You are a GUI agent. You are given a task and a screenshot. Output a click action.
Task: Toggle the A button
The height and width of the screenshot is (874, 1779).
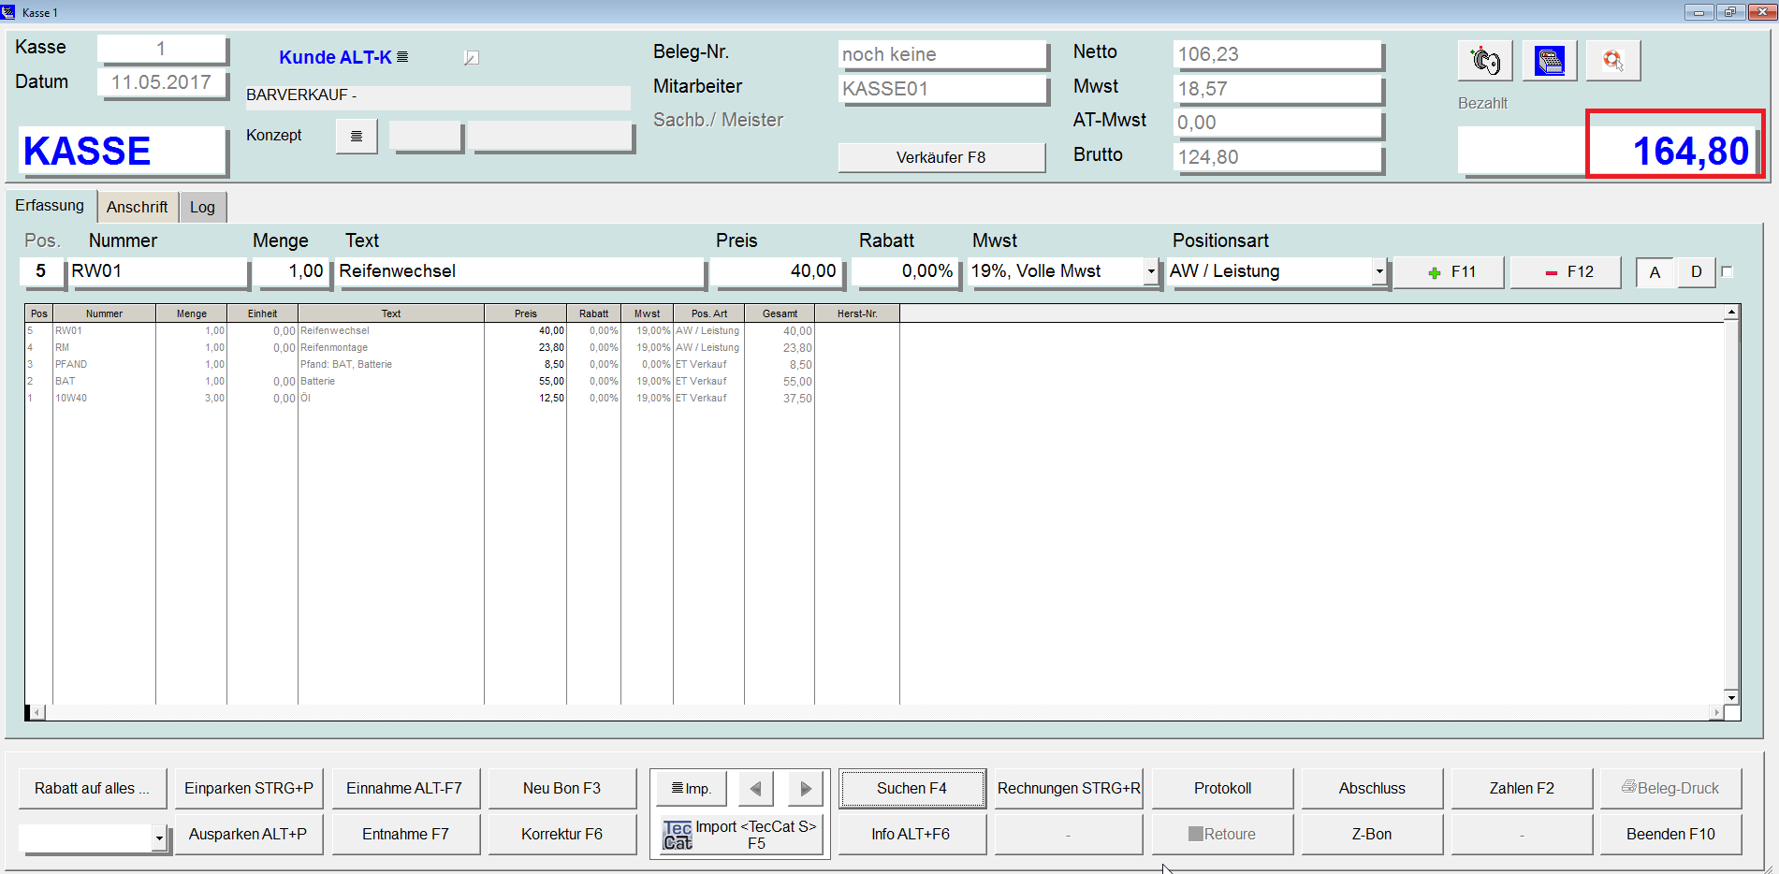point(1655,272)
